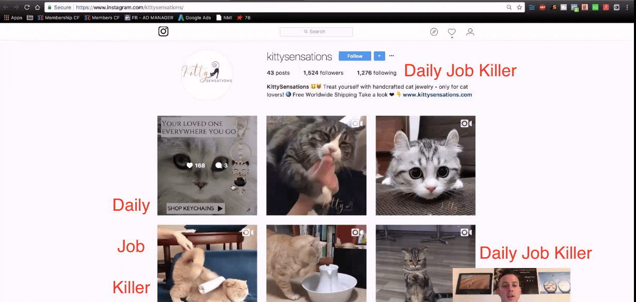Image resolution: width=636 pixels, height=302 pixels.
Task: Open the standing tabby cat video post
Action: 425,263
